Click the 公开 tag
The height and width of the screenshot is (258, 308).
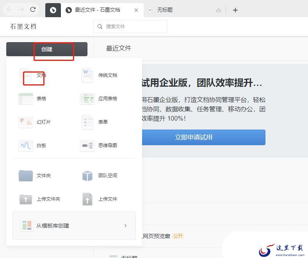[178, 236]
